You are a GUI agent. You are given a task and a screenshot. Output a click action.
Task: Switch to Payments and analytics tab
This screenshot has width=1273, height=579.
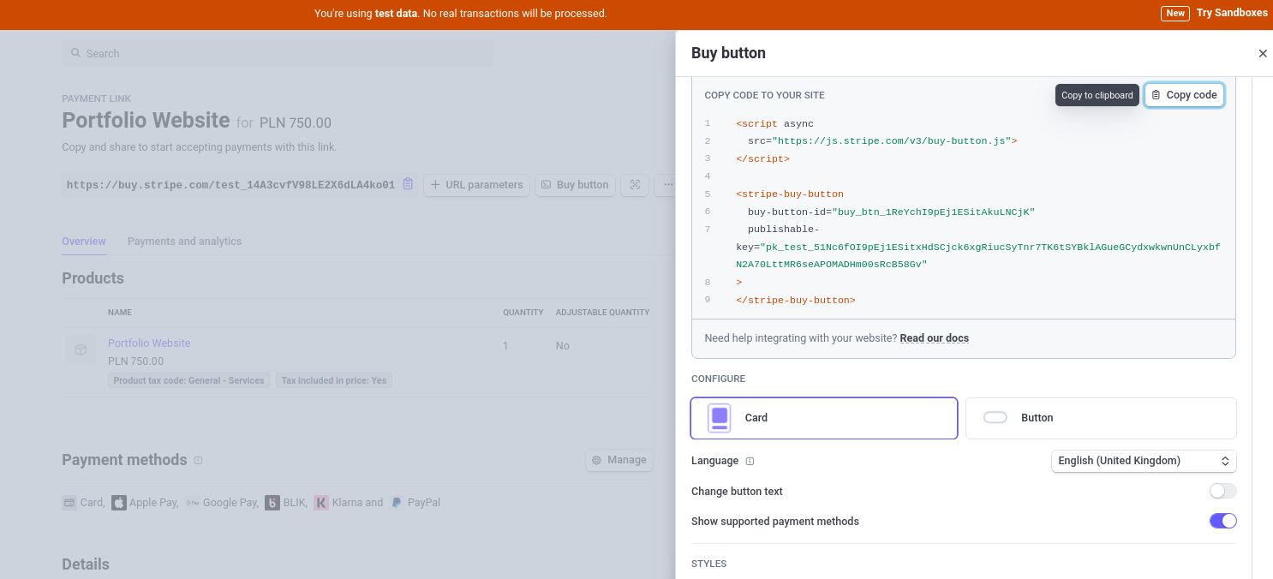click(x=184, y=242)
